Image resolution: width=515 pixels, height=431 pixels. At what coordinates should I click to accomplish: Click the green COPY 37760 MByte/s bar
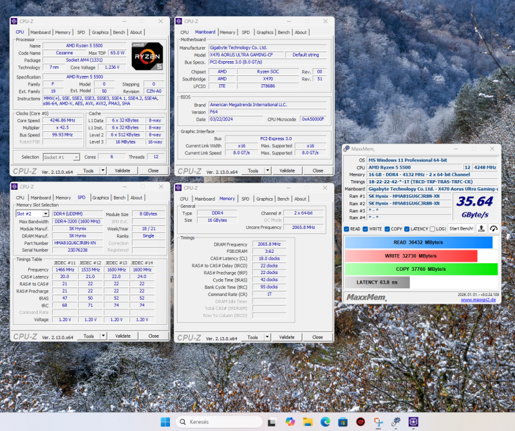click(421, 269)
